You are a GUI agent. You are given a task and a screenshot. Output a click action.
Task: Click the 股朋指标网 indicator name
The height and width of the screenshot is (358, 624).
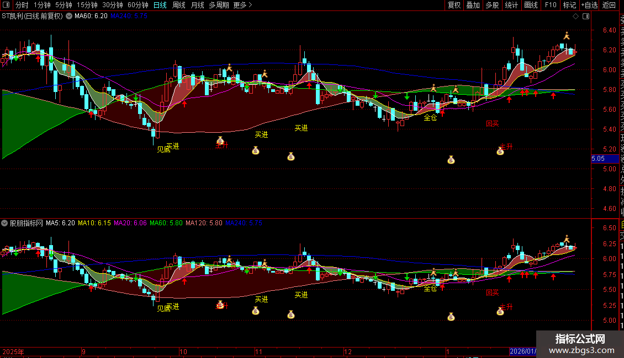pyautogui.click(x=27, y=223)
